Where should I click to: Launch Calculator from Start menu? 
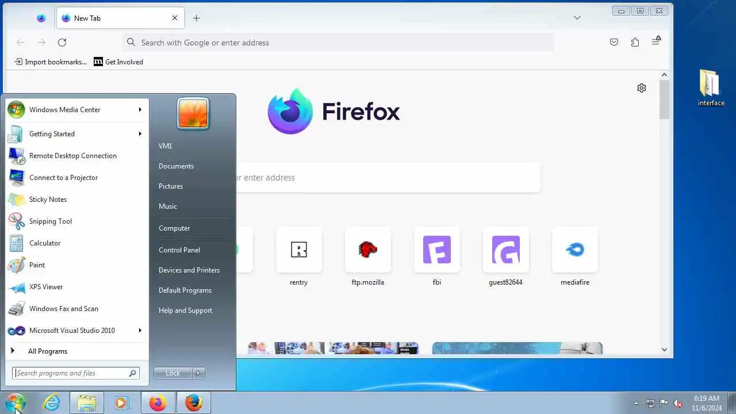(x=77, y=243)
